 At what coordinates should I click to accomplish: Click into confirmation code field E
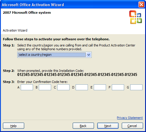point(100,87)
